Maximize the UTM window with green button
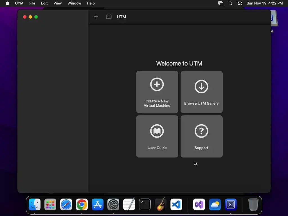288x216 pixels. point(36,17)
